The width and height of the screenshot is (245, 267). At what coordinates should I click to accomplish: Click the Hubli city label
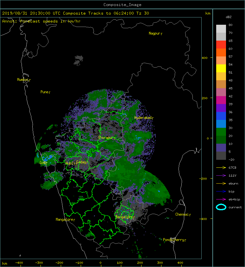pyautogui.click(x=71, y=163)
